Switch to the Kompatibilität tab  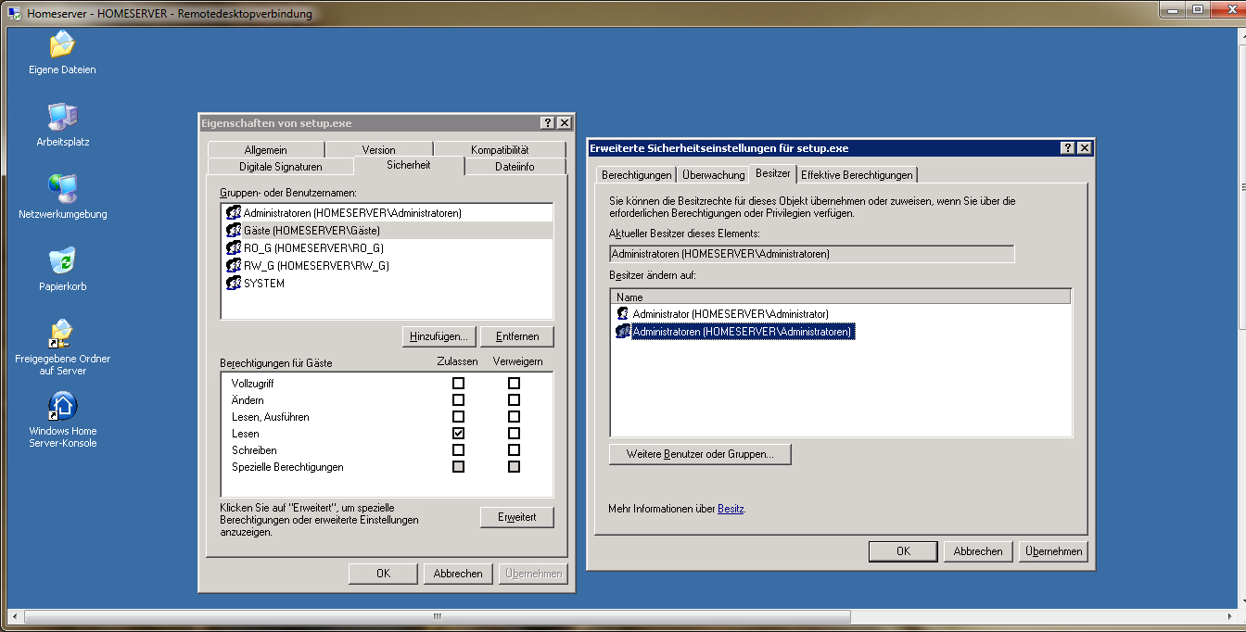coord(501,148)
